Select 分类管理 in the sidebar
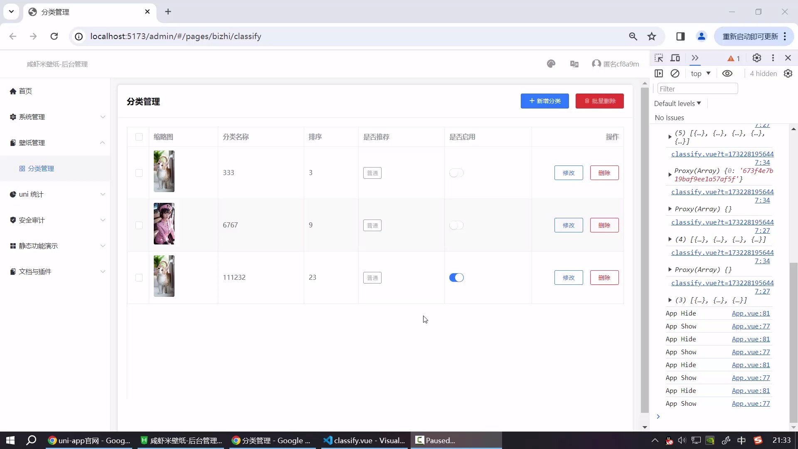Image resolution: width=798 pixels, height=449 pixels. pyautogui.click(x=41, y=168)
